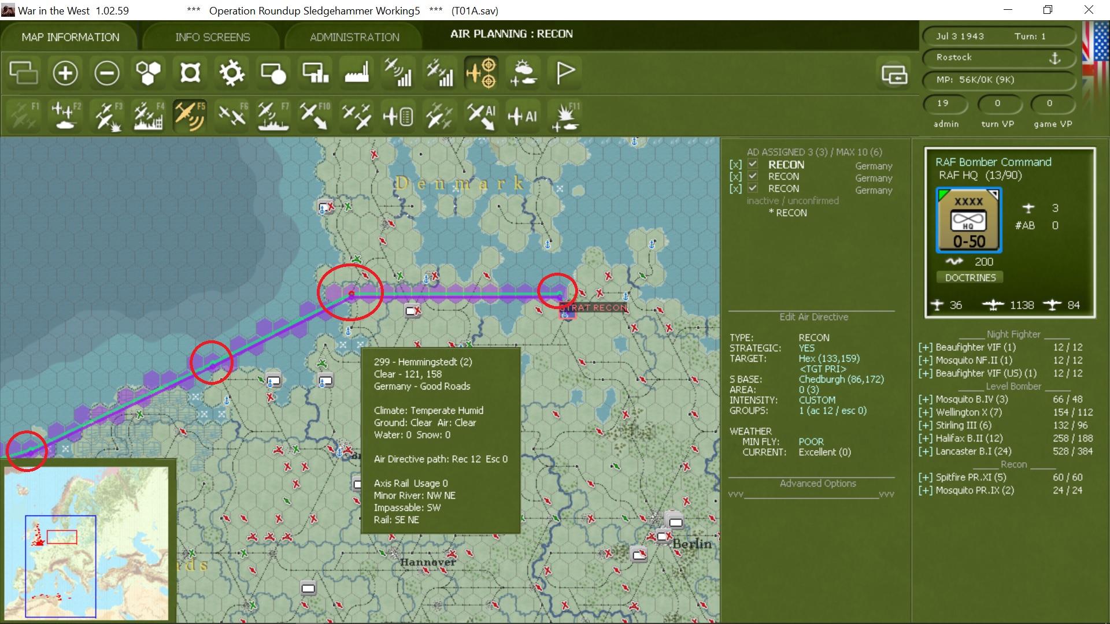This screenshot has width=1110, height=624.
Task: Click the factory production toolbar icon
Action: click(x=357, y=73)
